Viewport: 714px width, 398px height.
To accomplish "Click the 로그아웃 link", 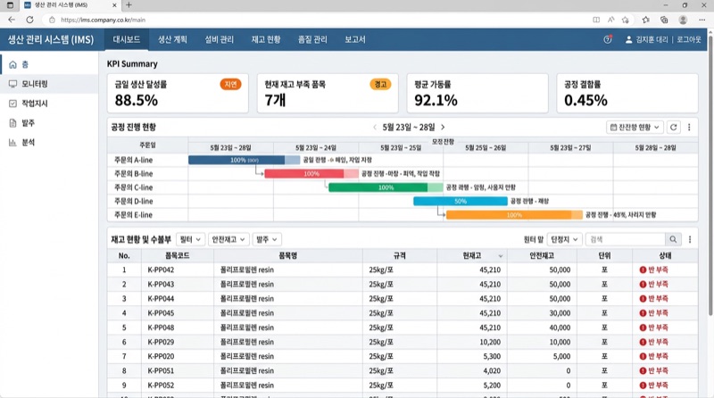I will pos(688,39).
